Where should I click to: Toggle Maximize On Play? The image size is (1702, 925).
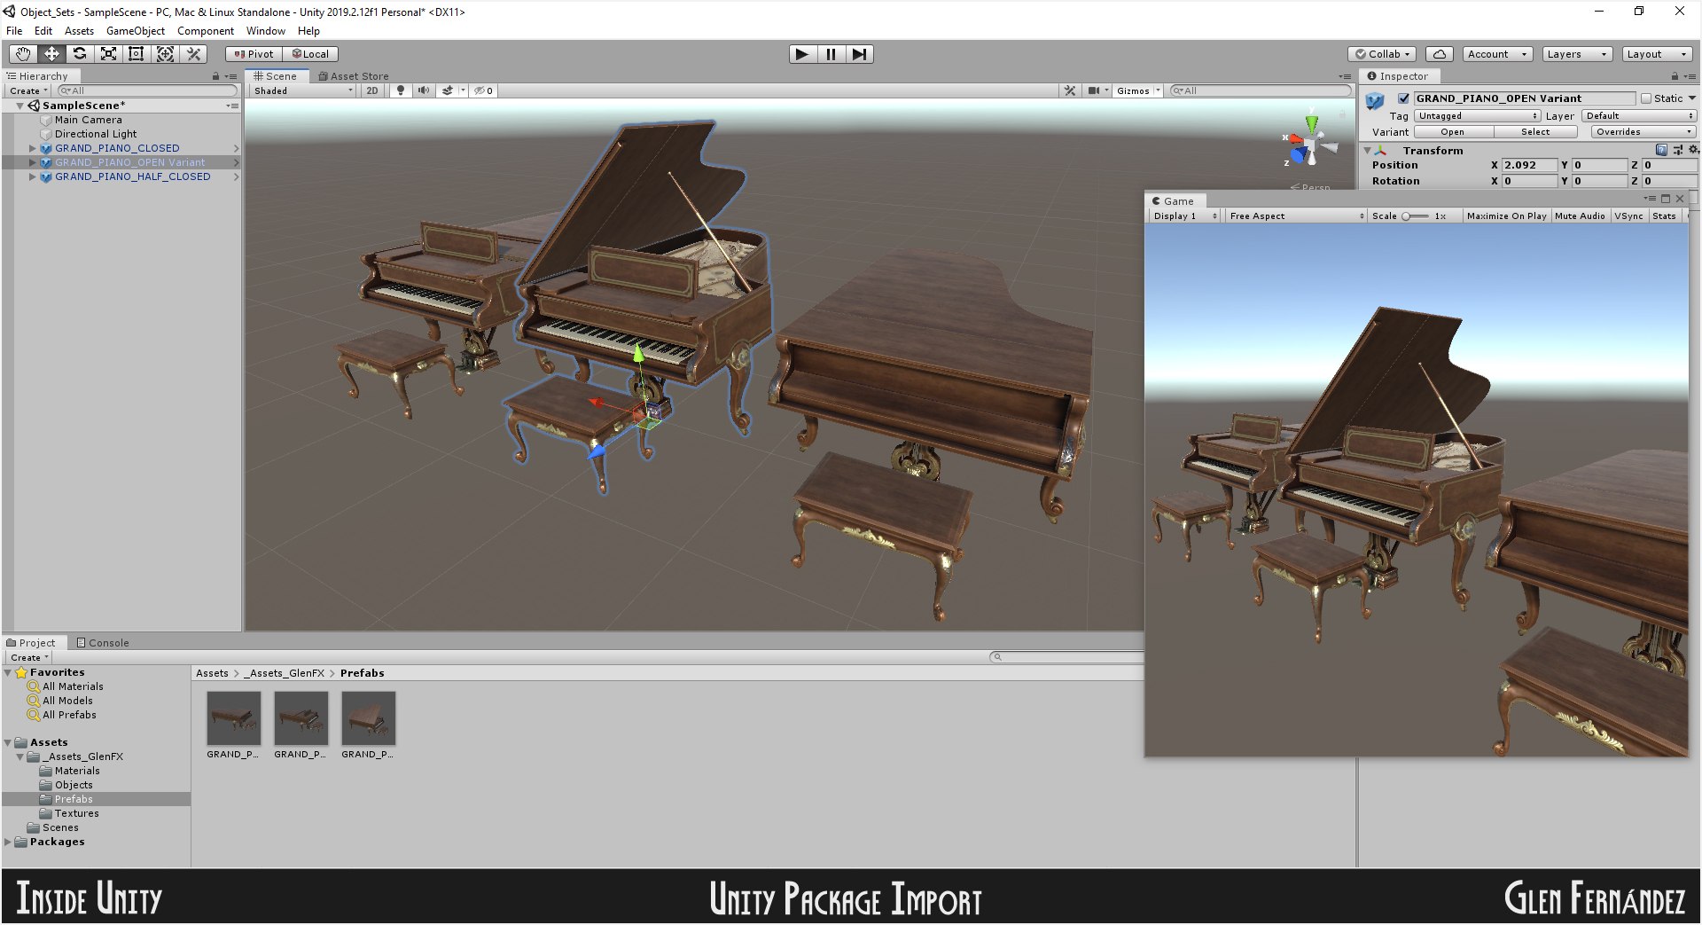point(1506,216)
